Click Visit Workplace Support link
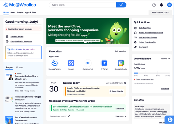Viewport: 174px width, 124px height. tap(148, 38)
